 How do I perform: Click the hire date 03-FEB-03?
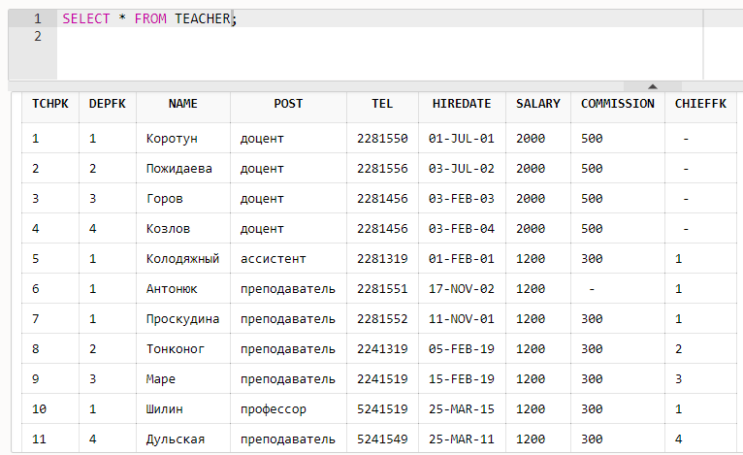tap(462, 199)
